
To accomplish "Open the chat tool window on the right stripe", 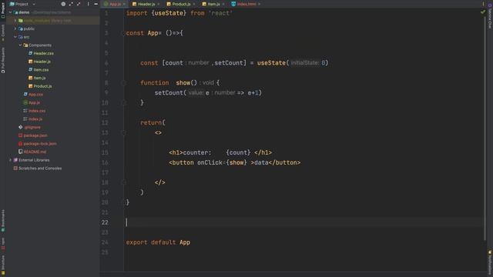I will 490,16.
